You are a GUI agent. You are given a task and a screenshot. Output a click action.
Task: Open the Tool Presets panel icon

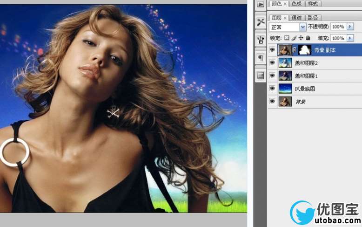[x=261, y=22]
